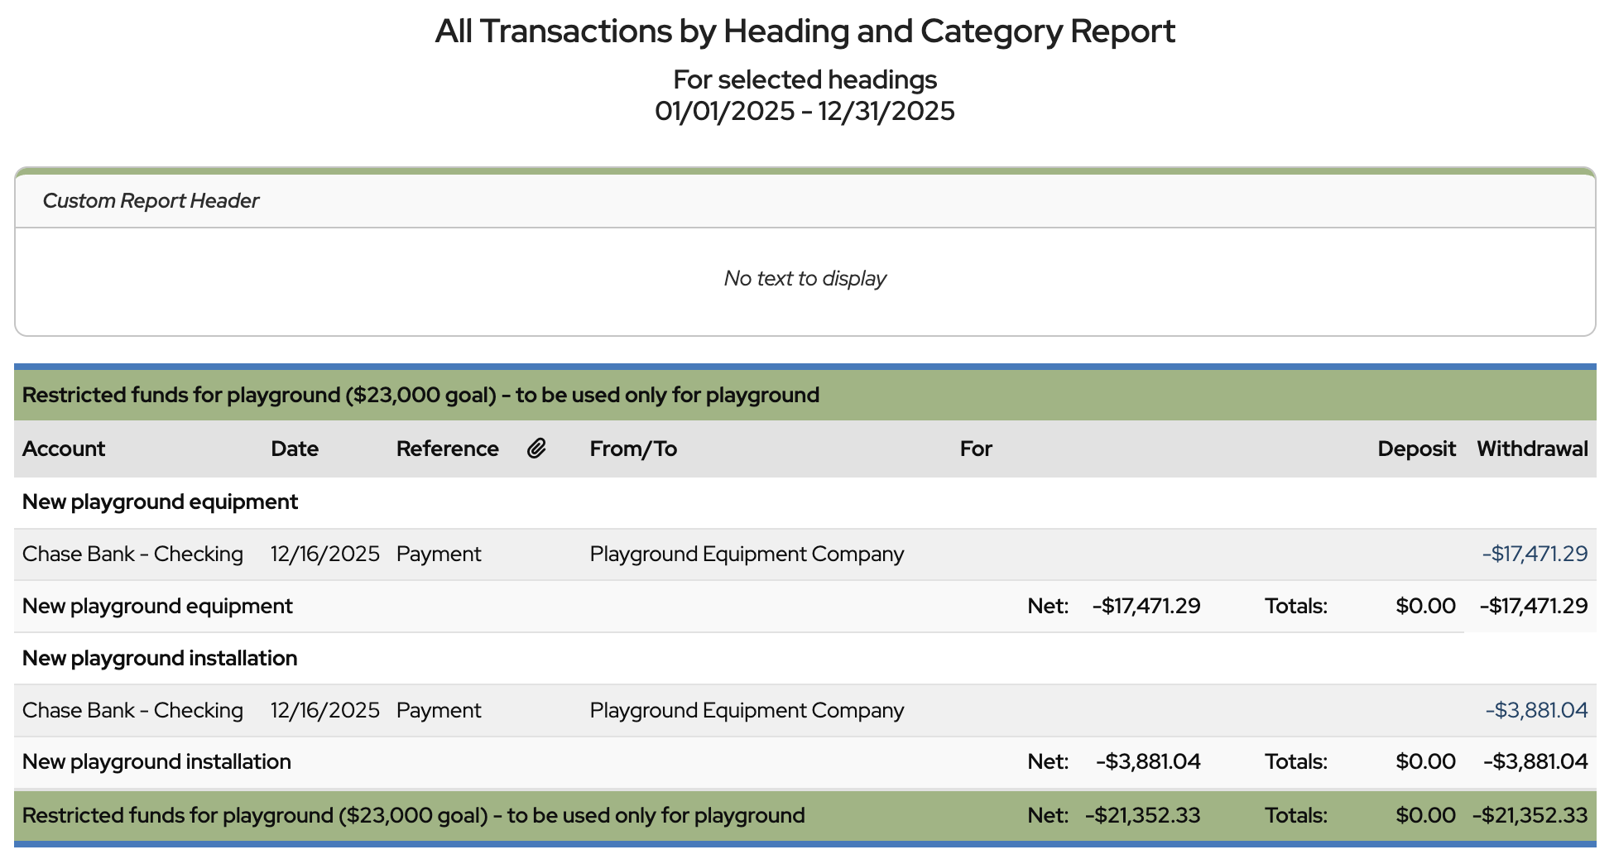Click the Net -$21,352.33 grand total value
The width and height of the screenshot is (1614, 864).
click(1142, 815)
